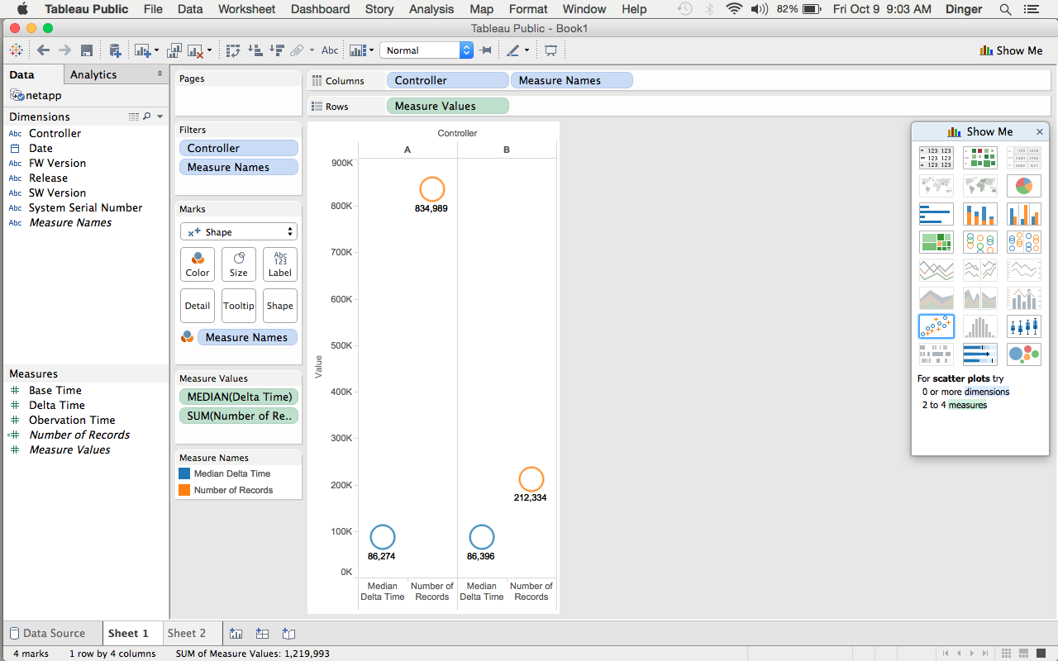Image resolution: width=1058 pixels, height=661 pixels.
Task: Sort descending using toolbar icon
Action: click(x=277, y=50)
